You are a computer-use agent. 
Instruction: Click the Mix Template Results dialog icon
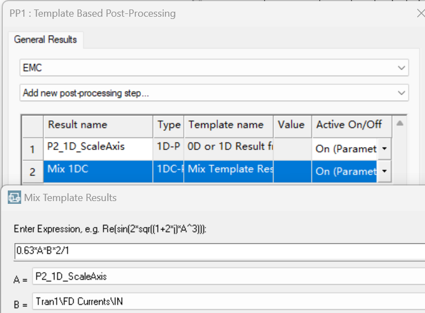(14, 198)
